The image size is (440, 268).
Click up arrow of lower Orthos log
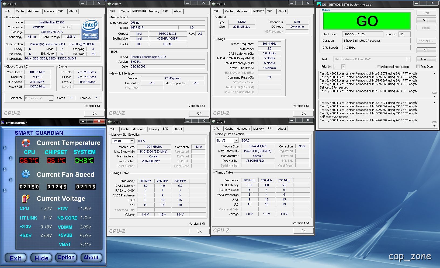click(434, 103)
